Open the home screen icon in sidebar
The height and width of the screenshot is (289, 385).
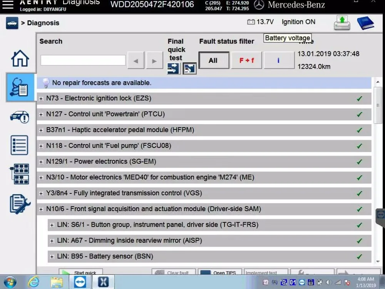point(20,59)
